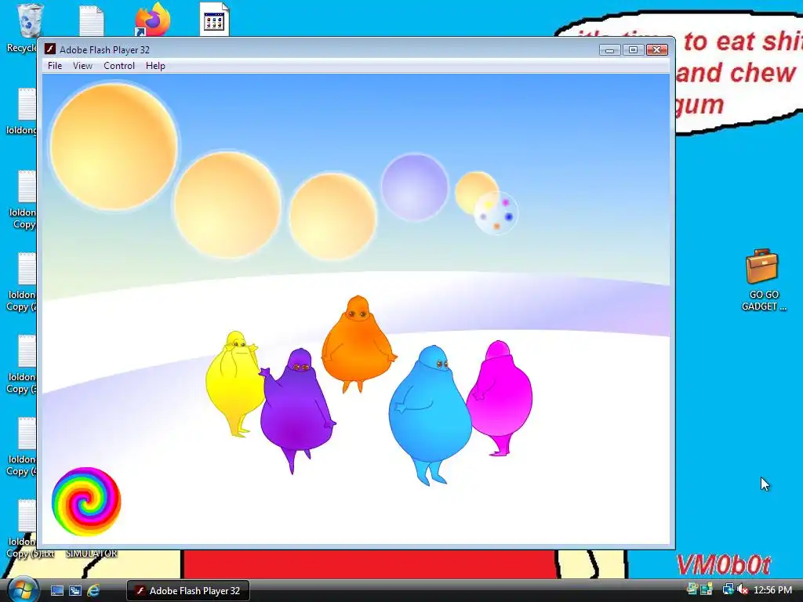Select the blank text file beside Firefox
The width and height of the screenshot is (803, 602).
(x=91, y=20)
